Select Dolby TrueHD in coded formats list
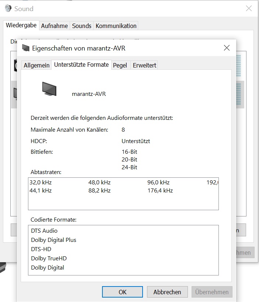This screenshot has width=259, height=302. point(49,258)
